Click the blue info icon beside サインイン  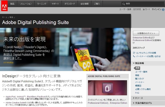[x=163, y=10]
